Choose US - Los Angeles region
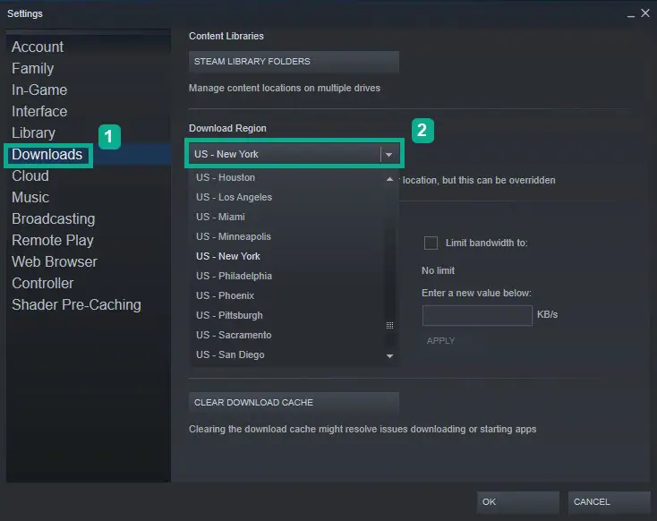 tap(287, 198)
